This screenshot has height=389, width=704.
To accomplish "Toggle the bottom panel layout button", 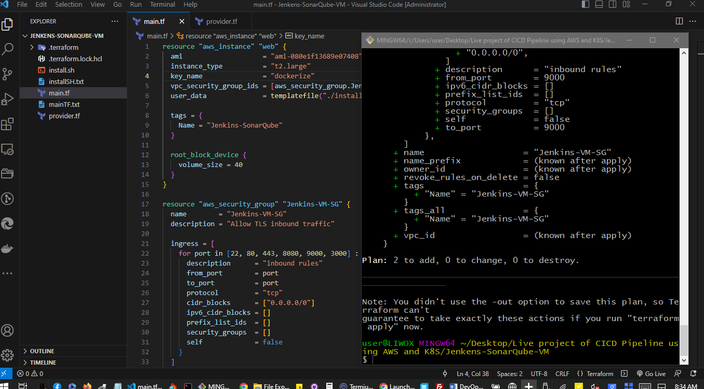I will [x=599, y=5].
